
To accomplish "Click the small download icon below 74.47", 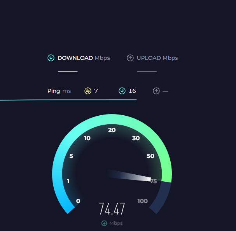I will click(x=104, y=223).
